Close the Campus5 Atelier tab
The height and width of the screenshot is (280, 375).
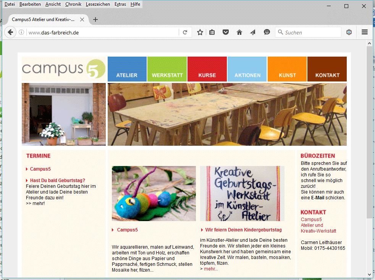click(82, 20)
